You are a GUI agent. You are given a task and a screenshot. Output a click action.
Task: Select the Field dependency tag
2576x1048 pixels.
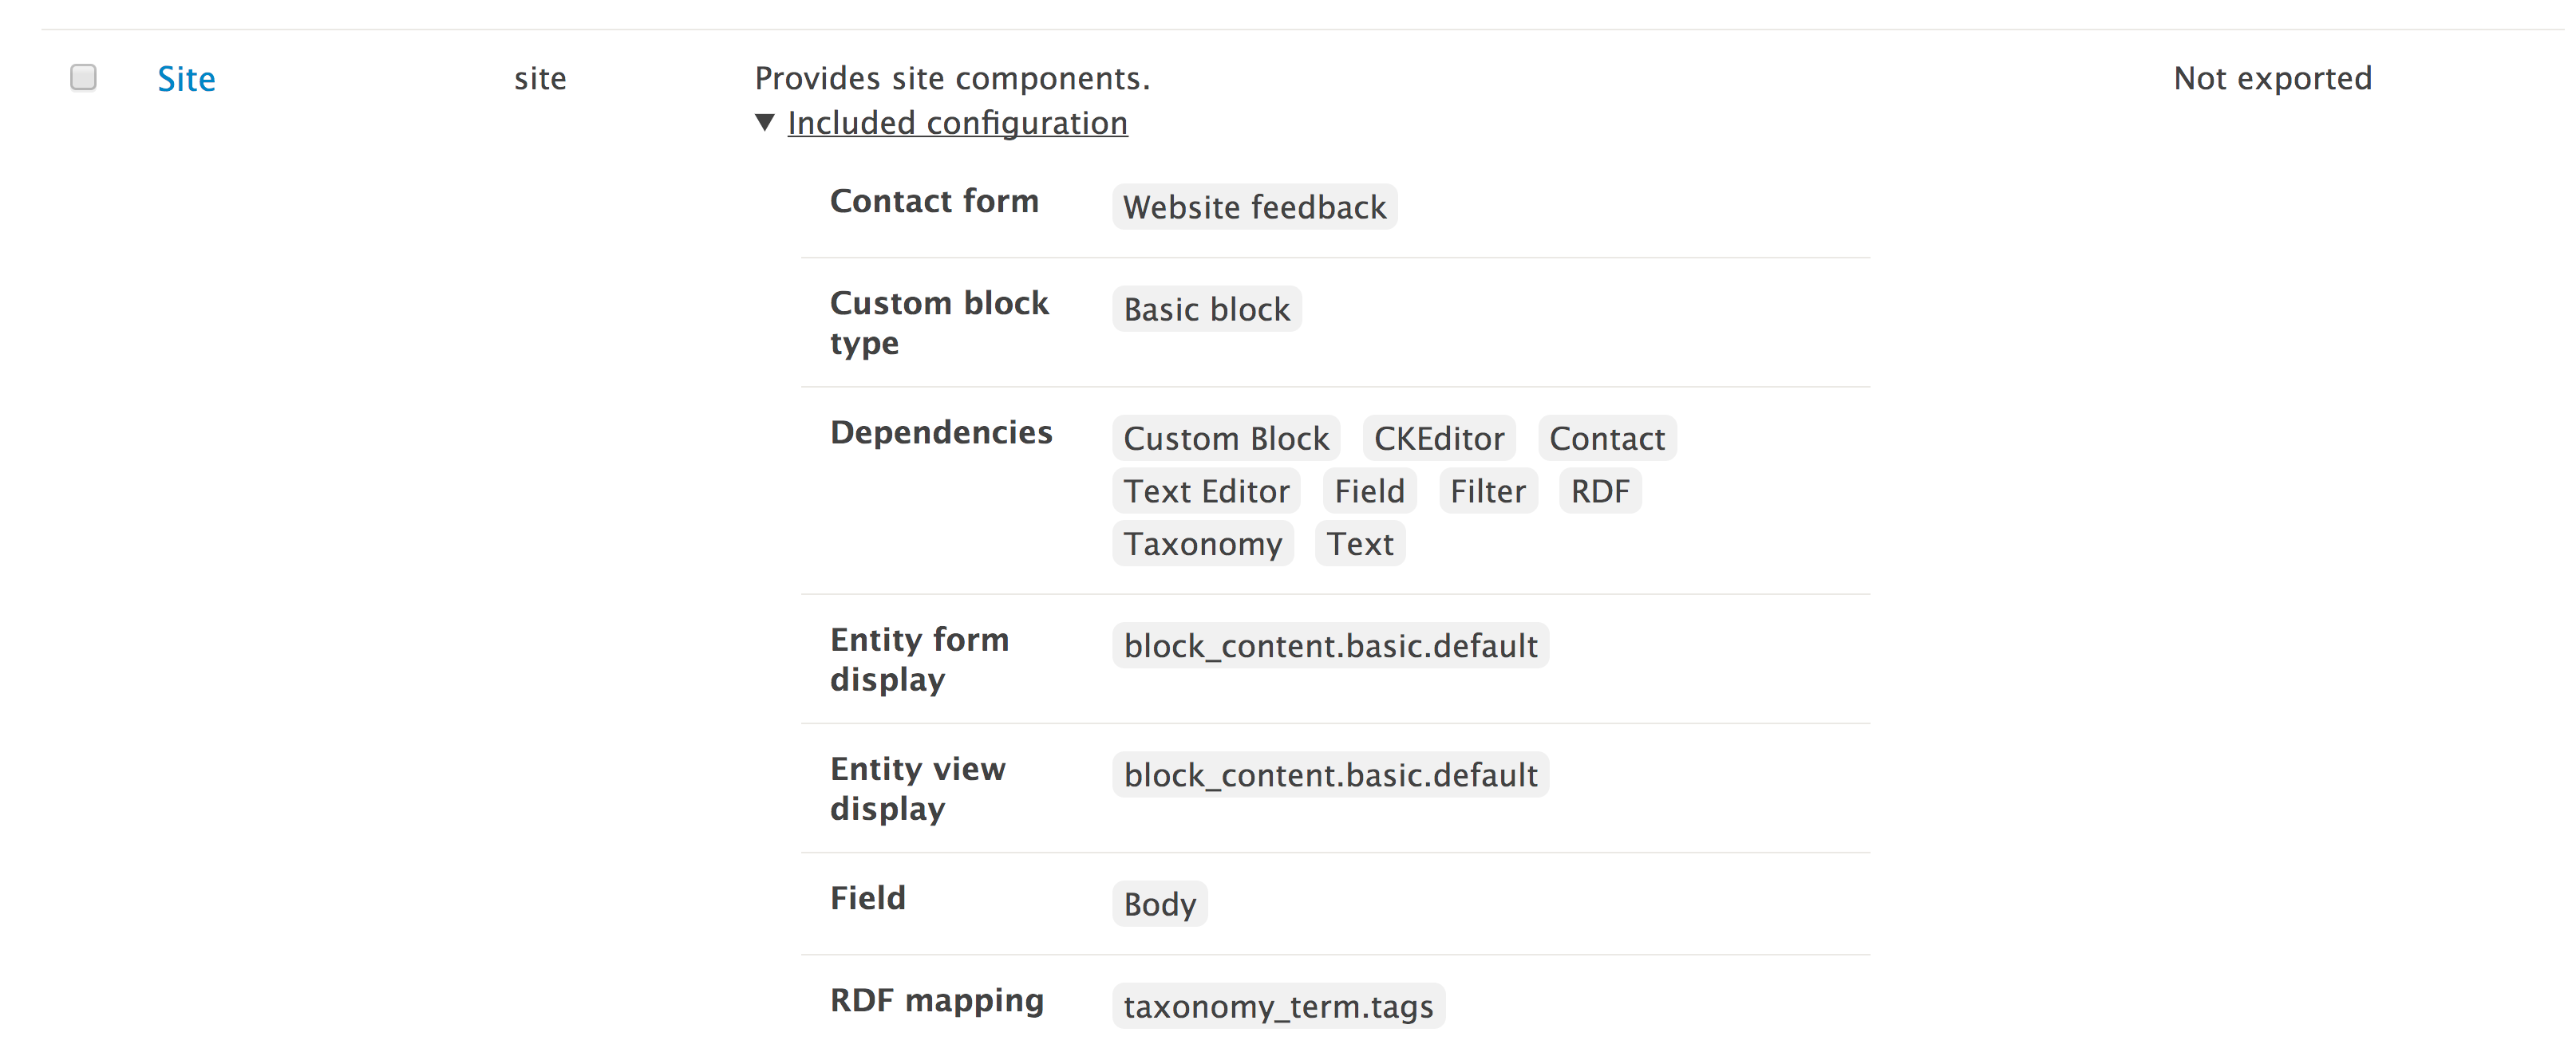(1369, 491)
